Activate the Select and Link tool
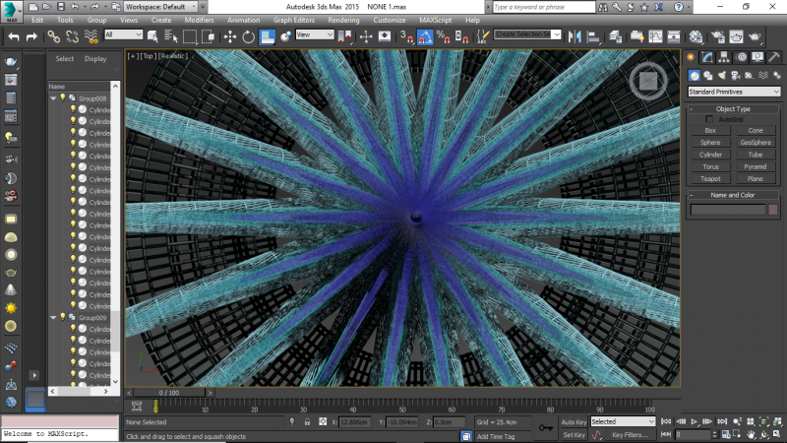This screenshot has width=787, height=443. click(x=54, y=36)
